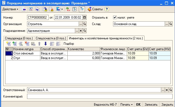Open selection list for Подразделение
175x107 pixels.
tap(77, 31)
